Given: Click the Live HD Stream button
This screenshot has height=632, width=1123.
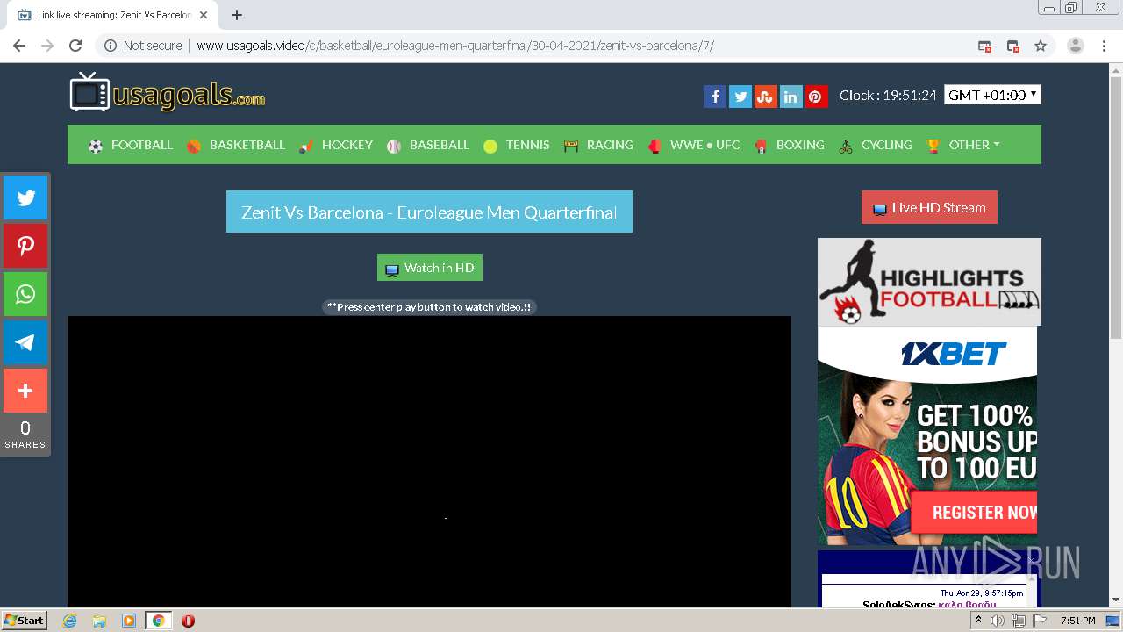Looking at the screenshot, I should coord(929,207).
